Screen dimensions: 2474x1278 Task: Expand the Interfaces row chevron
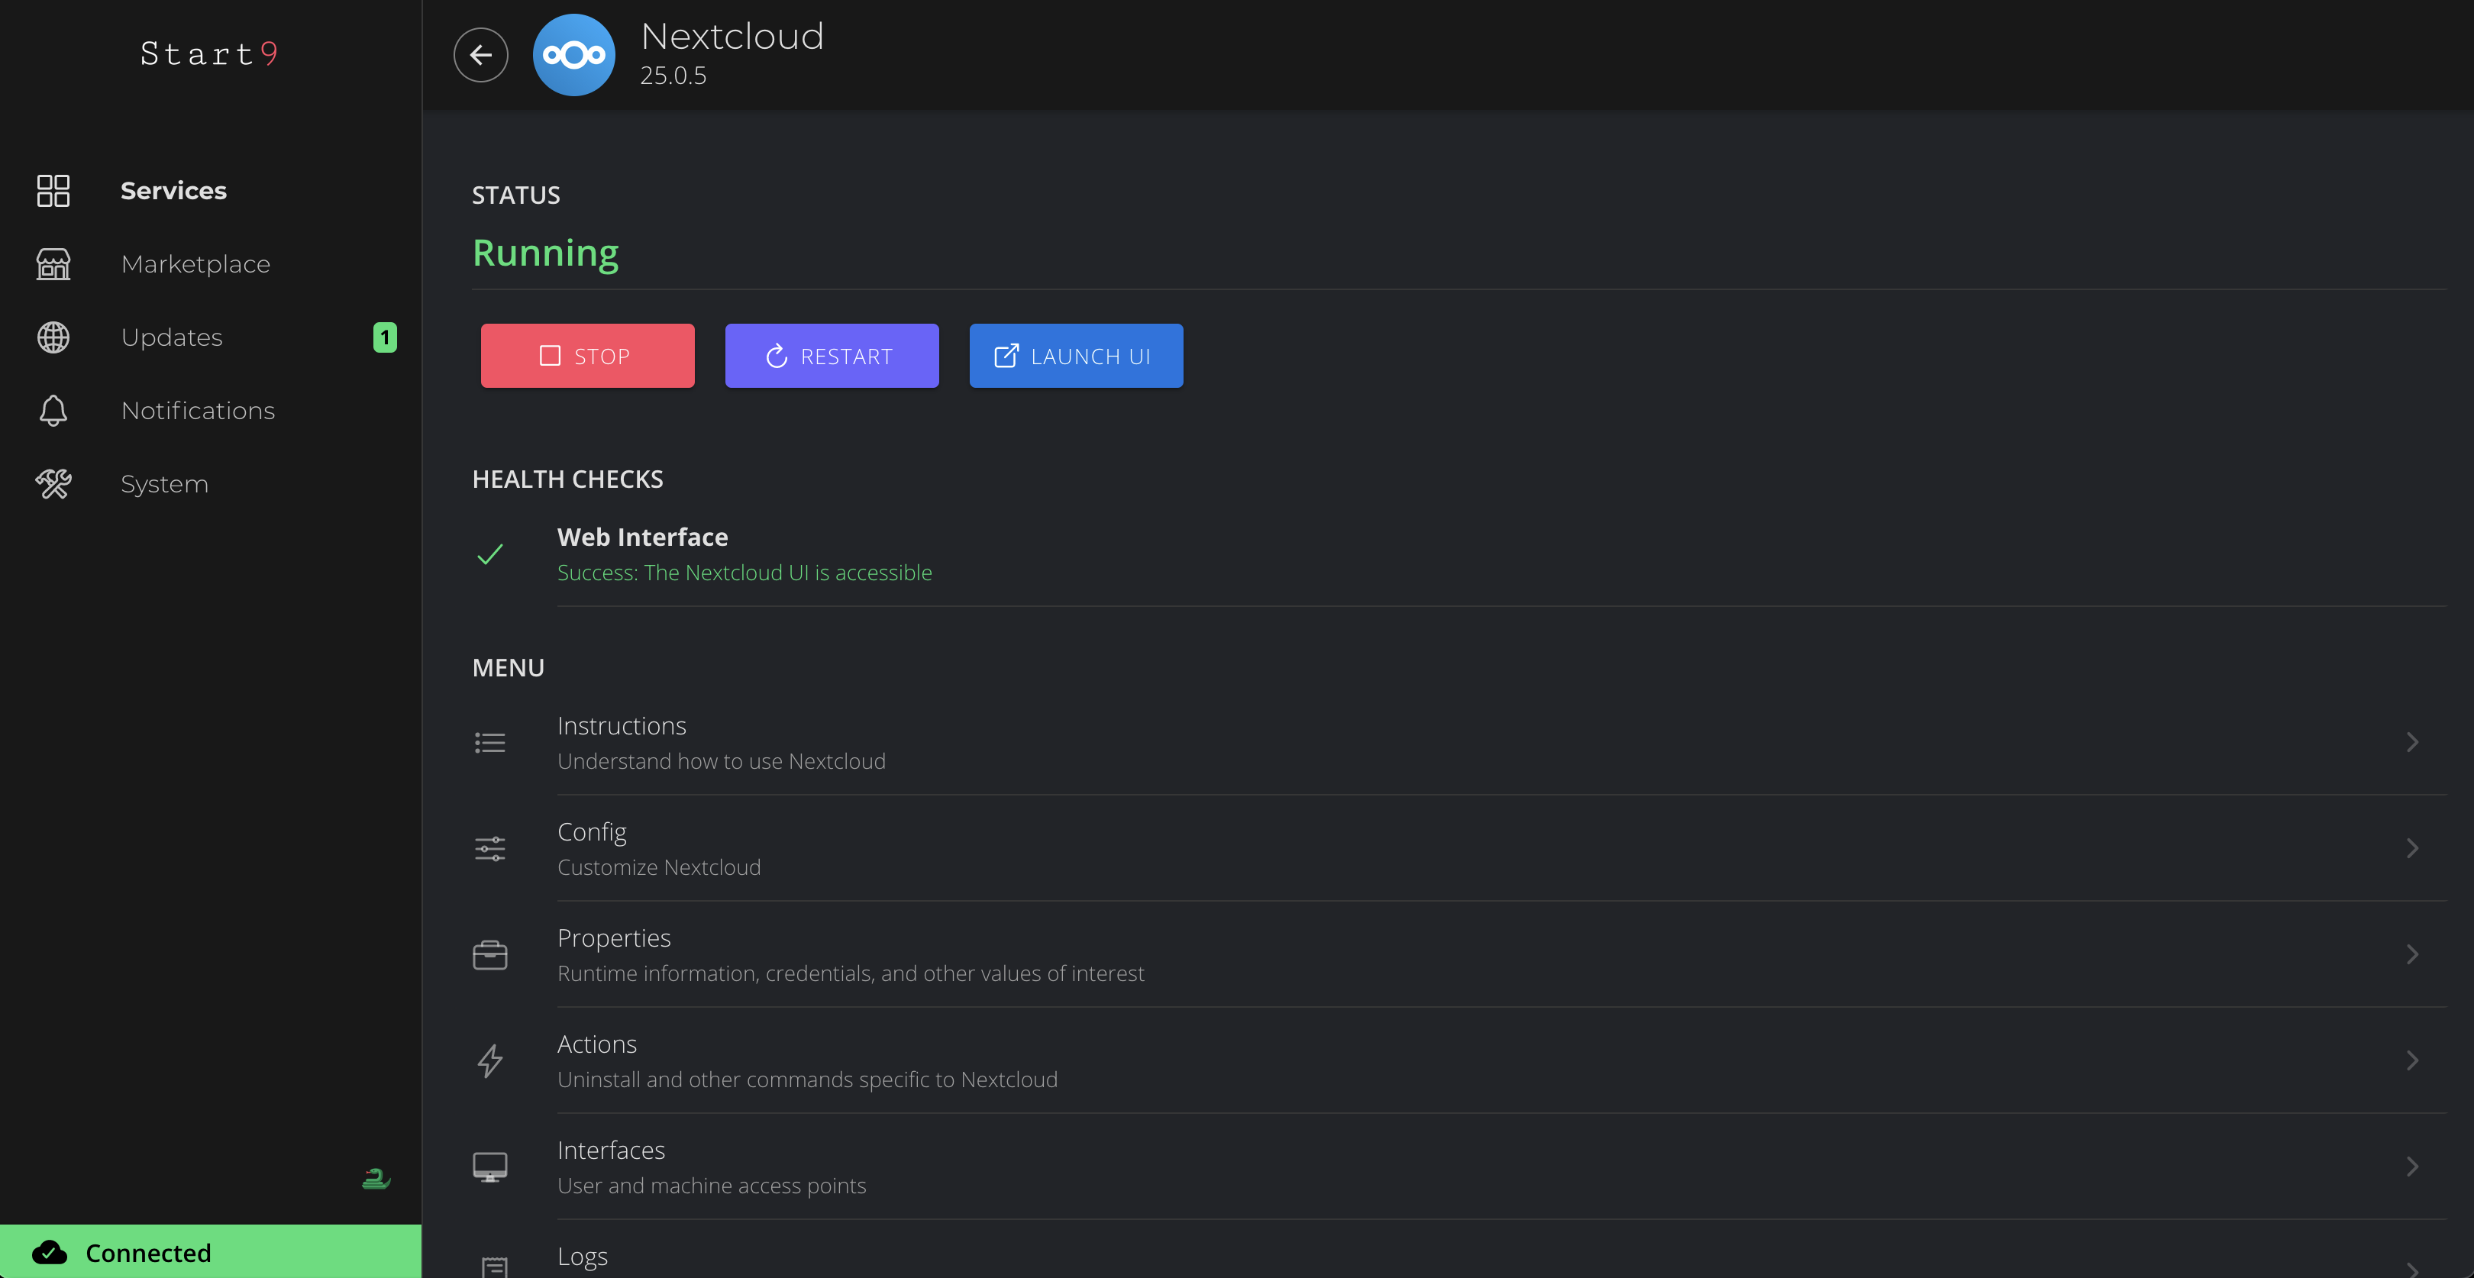coord(2414,1166)
